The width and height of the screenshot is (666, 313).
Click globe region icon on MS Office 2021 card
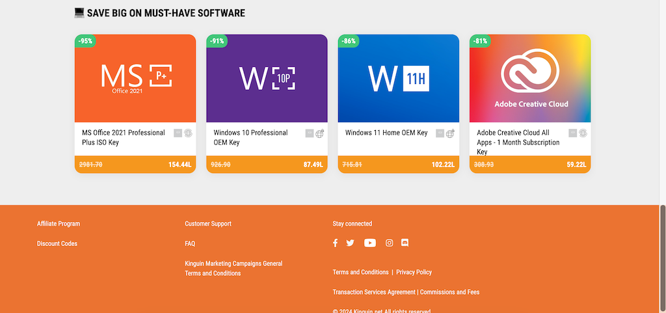pyautogui.click(x=188, y=133)
